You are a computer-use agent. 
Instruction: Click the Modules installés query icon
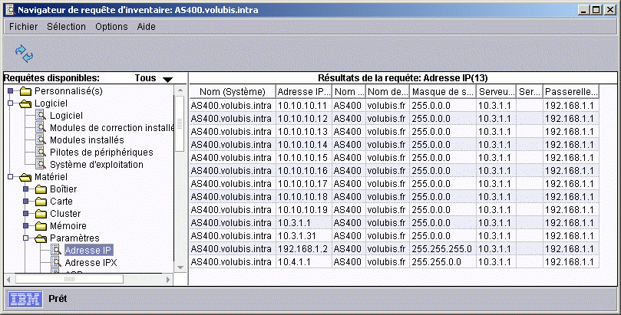tap(41, 140)
